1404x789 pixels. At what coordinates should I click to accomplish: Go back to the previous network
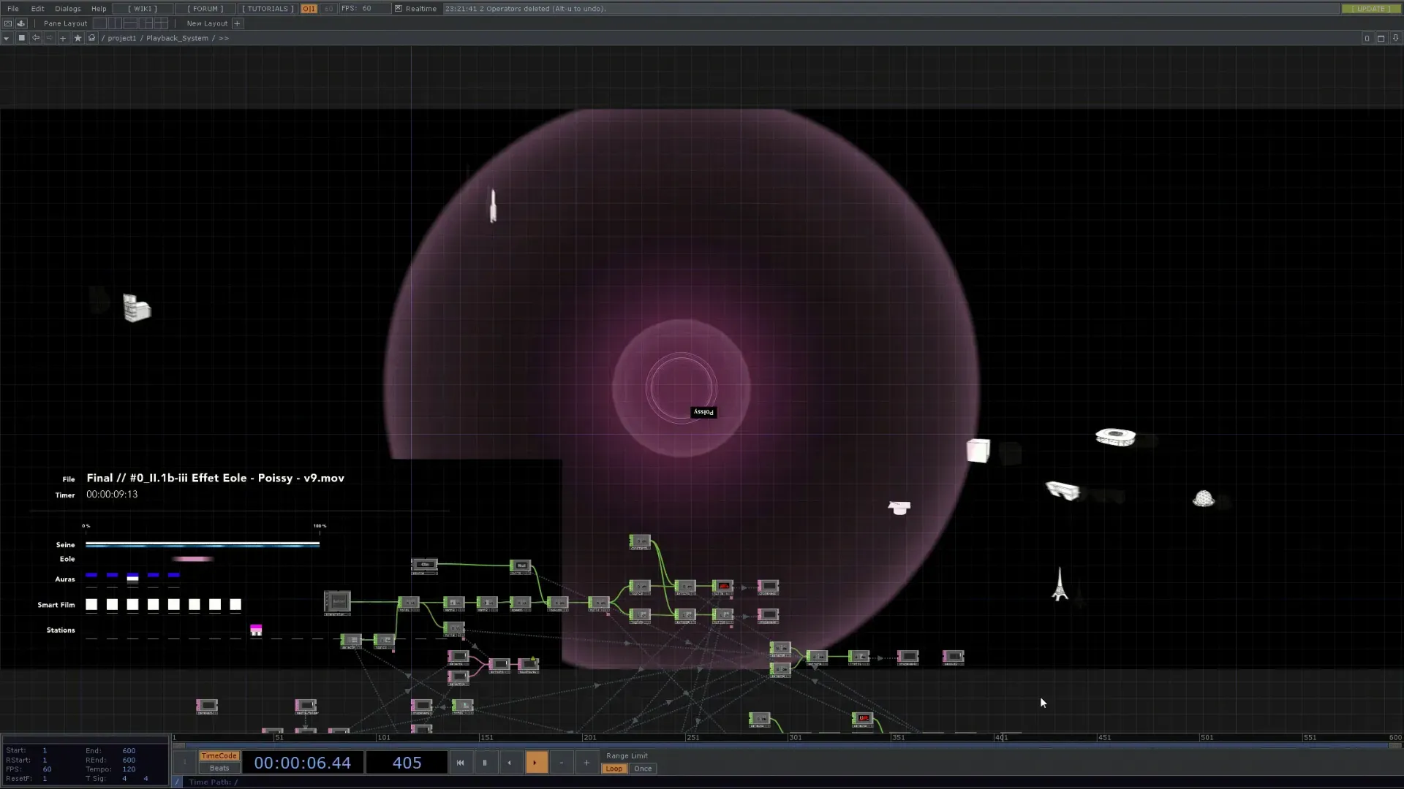click(x=35, y=38)
